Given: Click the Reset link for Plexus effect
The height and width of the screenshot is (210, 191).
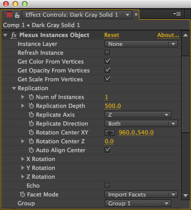Looking at the screenshot, I should [x=111, y=35].
